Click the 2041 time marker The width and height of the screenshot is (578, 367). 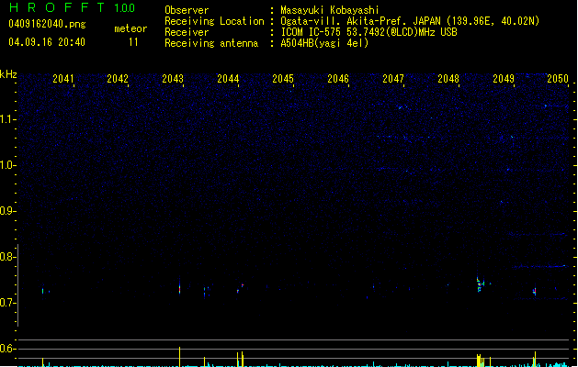(x=63, y=79)
